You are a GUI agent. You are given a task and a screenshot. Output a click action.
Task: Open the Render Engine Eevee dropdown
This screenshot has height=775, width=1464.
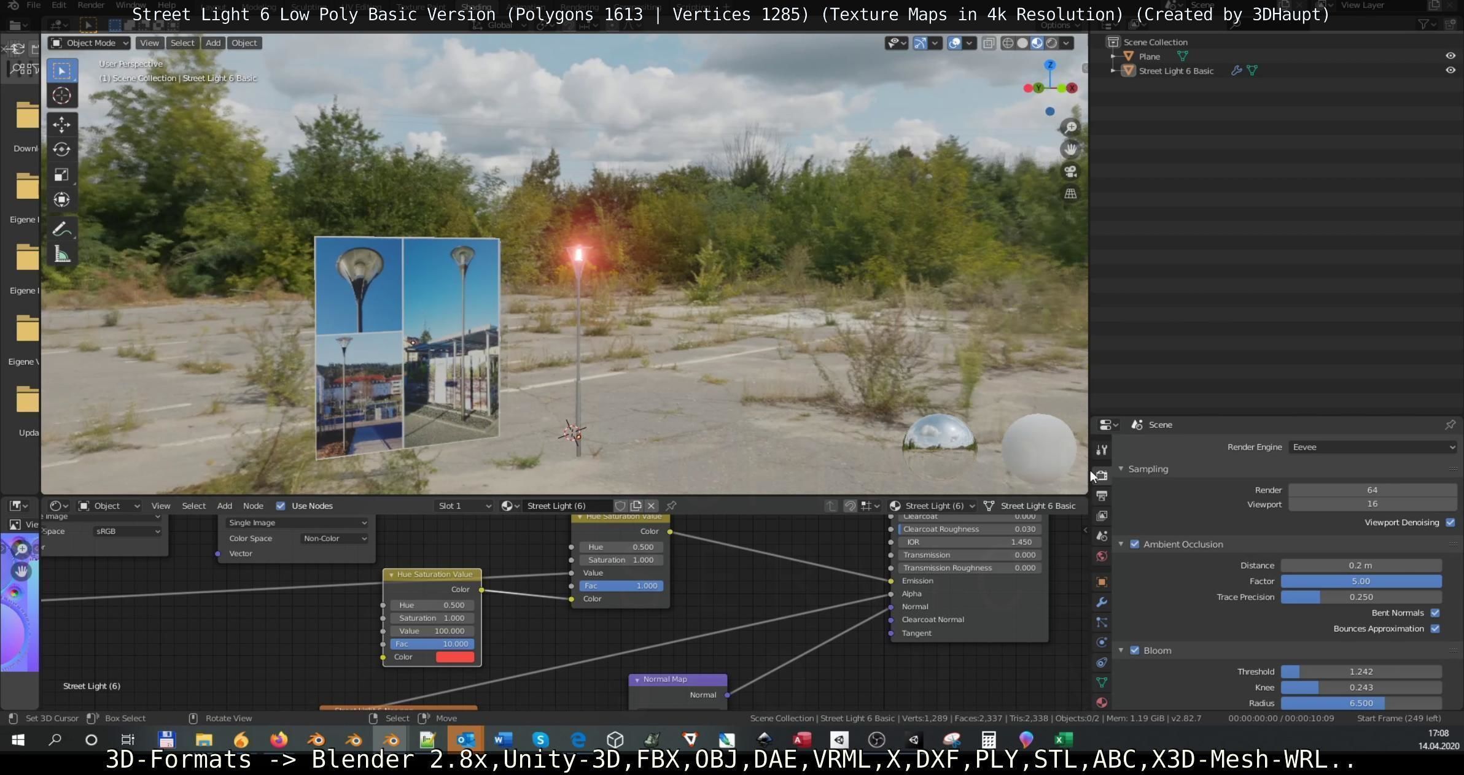pyautogui.click(x=1372, y=447)
